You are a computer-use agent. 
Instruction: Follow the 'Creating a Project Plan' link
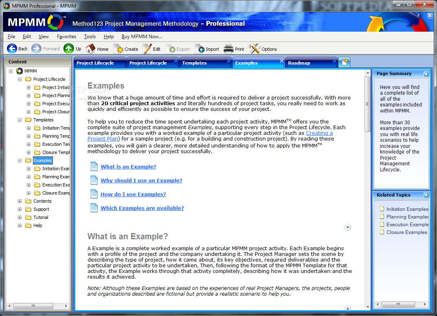319,133
